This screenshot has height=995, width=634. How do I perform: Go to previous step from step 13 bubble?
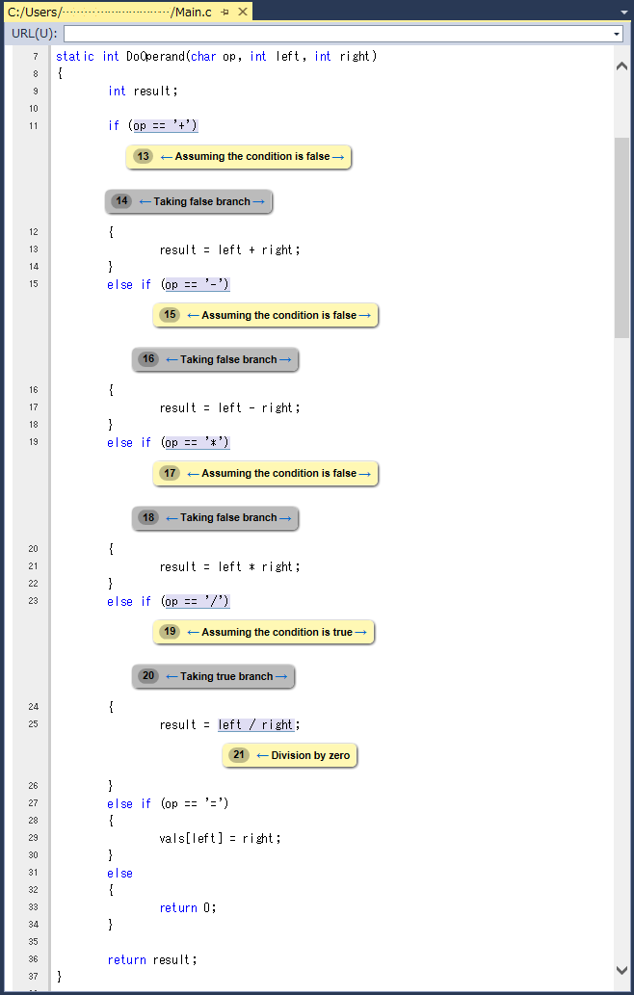(167, 157)
